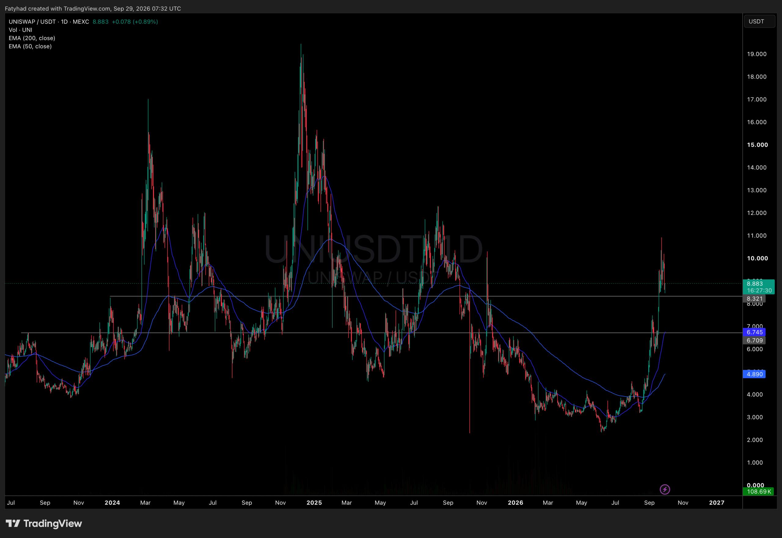Click the 8.883 current price label
This screenshot has height=538, width=782.
coord(755,283)
